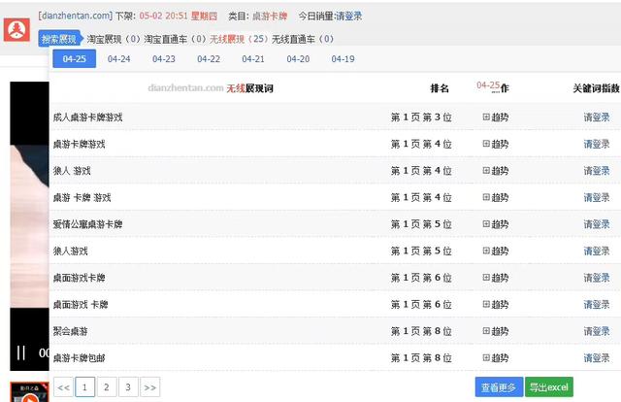Click keyword 爱情公寓桌游卡牌
The image size is (621, 402).
coord(88,224)
